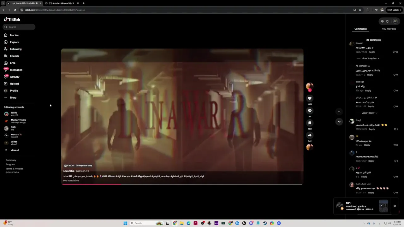Expand View all following accounts
Image resolution: width=404 pixels, height=227 pixels.
coord(12,150)
